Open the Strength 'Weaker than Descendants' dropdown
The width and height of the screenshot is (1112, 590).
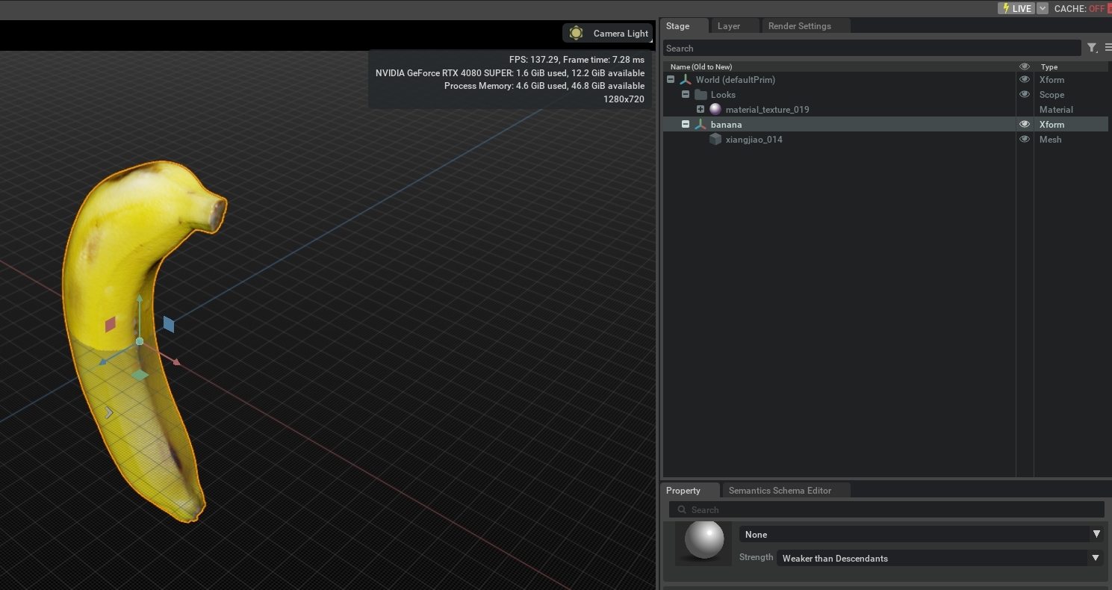(939, 558)
